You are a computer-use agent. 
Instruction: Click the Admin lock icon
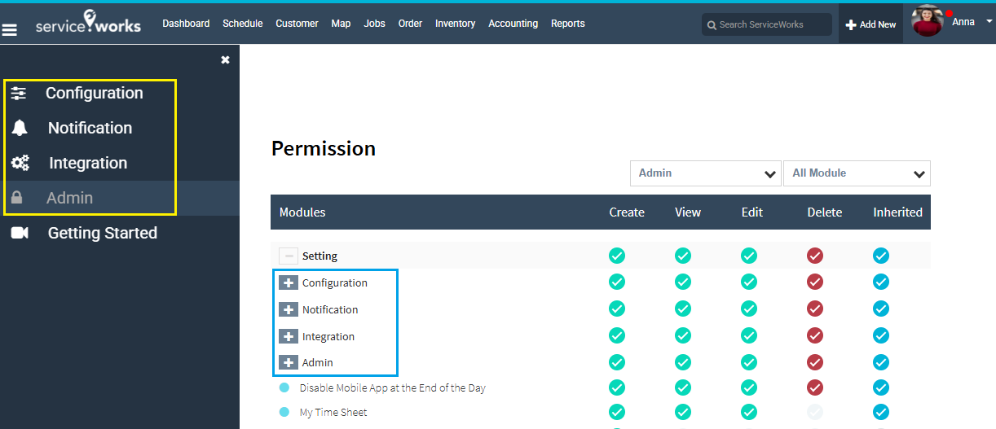pyautogui.click(x=17, y=198)
